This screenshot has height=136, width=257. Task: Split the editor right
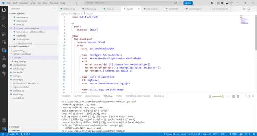click(x=249, y=9)
